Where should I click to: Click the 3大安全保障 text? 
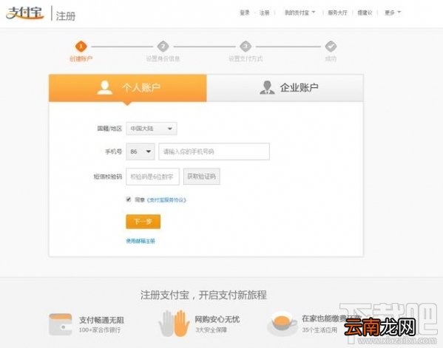[211, 330]
